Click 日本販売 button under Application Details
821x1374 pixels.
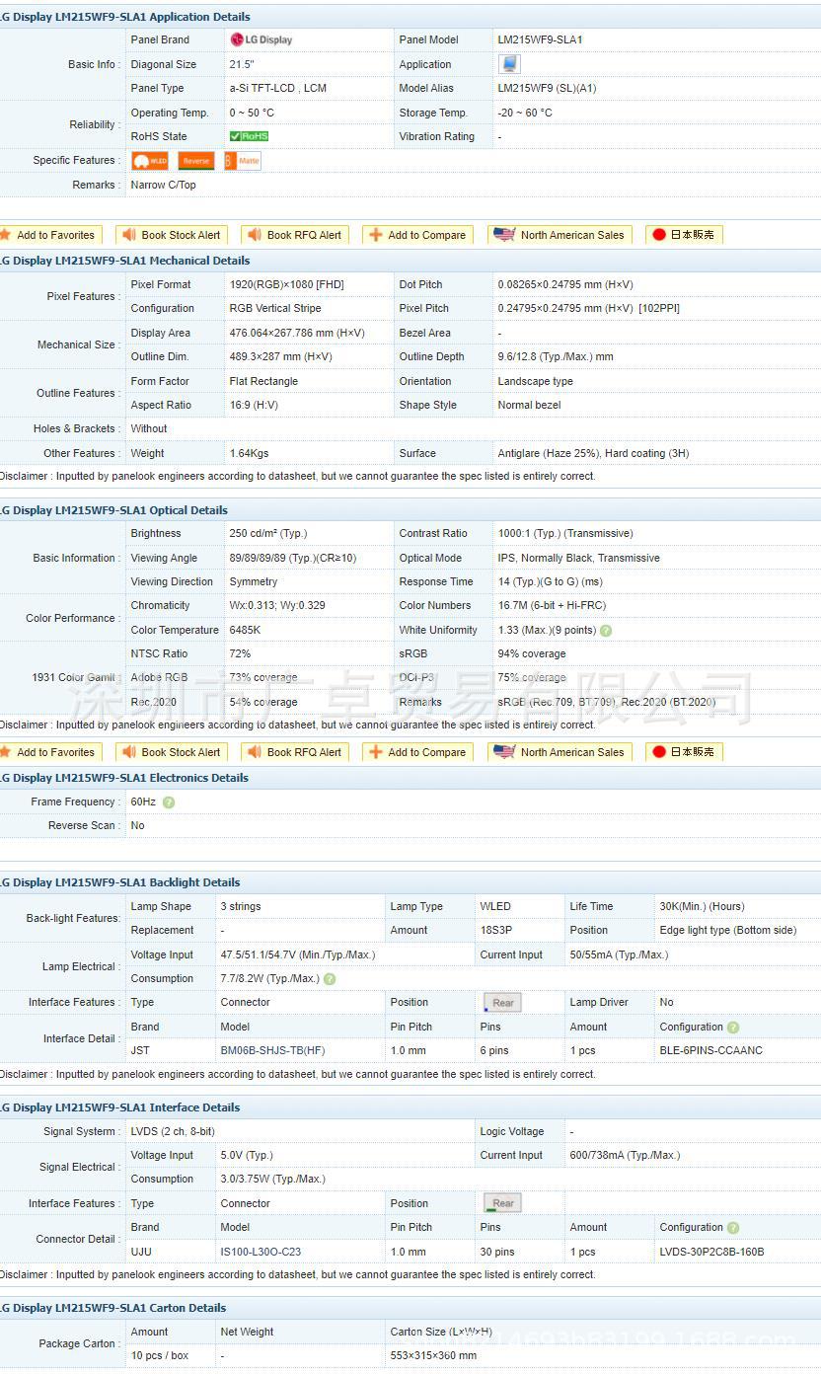tap(685, 235)
